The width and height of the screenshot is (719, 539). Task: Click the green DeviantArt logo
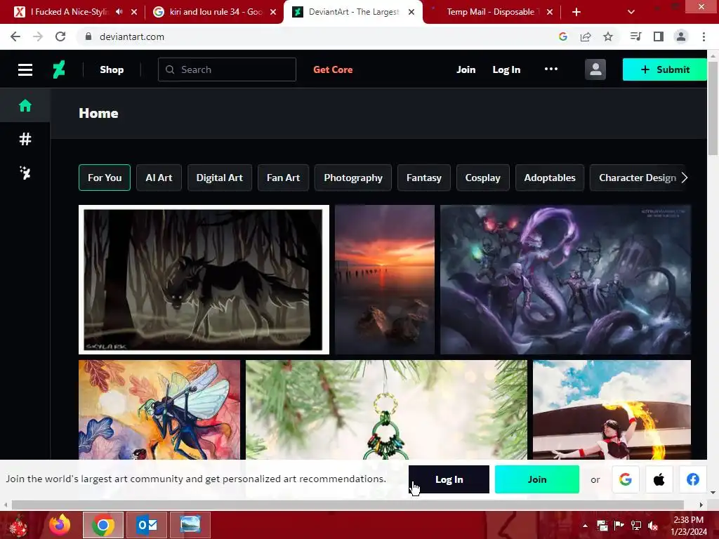click(x=59, y=69)
